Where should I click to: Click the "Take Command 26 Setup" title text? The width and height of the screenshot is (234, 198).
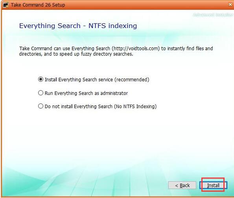point(38,5)
